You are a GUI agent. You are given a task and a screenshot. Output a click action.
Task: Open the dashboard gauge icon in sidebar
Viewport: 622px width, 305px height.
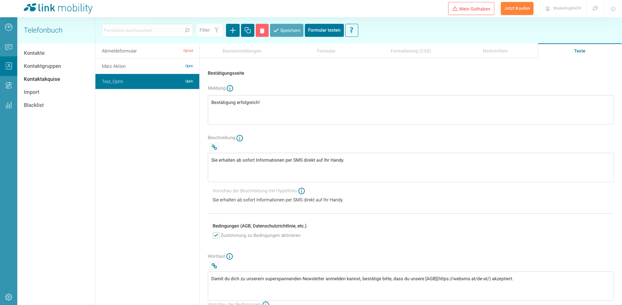[x=9, y=27]
